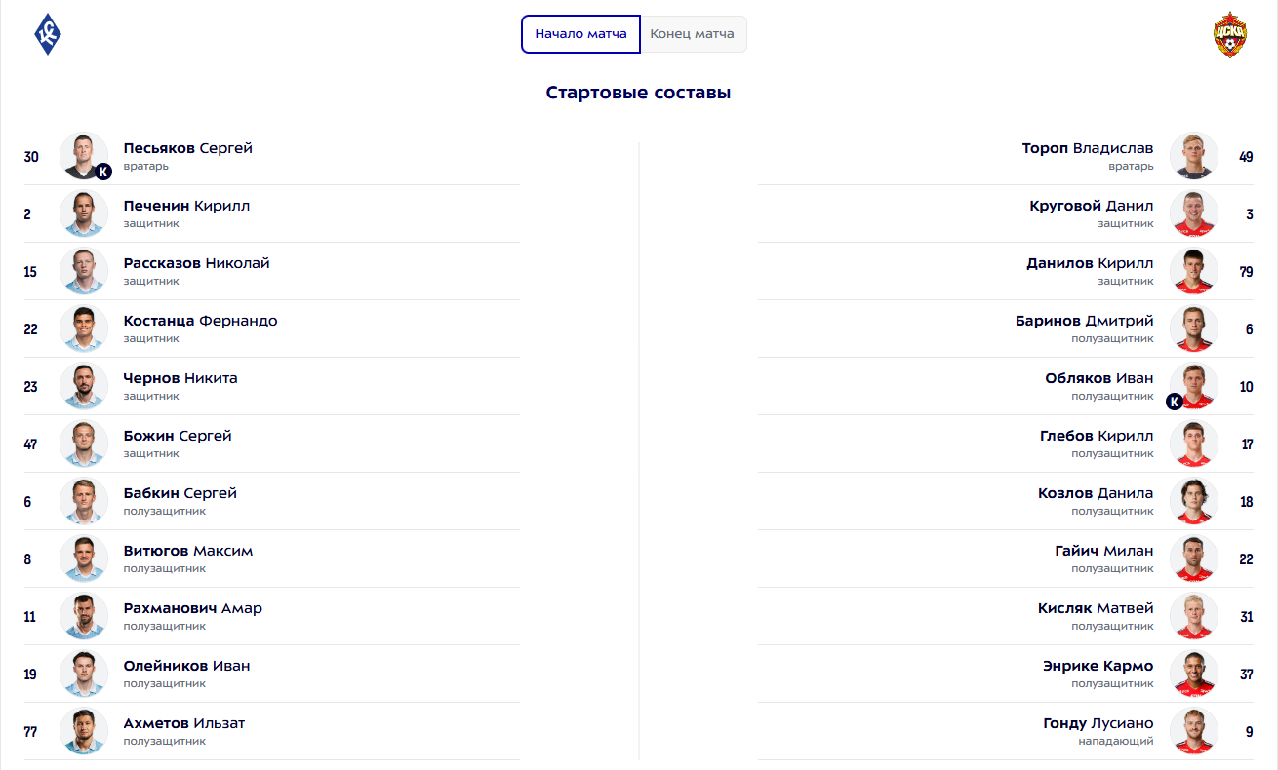1278x770 pixels.
Task: Click the Krylia Sovetov club logo
Action: point(48,34)
